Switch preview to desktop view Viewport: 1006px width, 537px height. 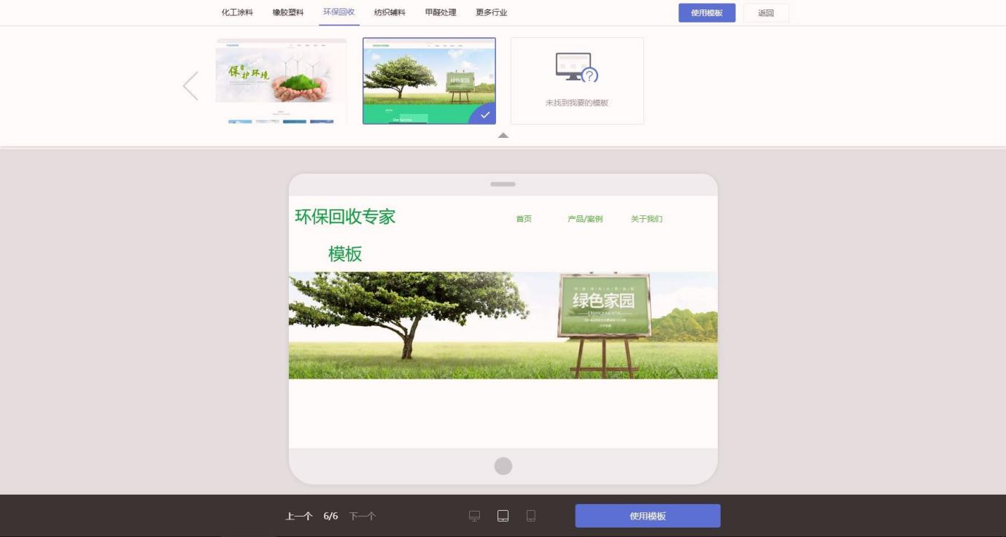(474, 514)
